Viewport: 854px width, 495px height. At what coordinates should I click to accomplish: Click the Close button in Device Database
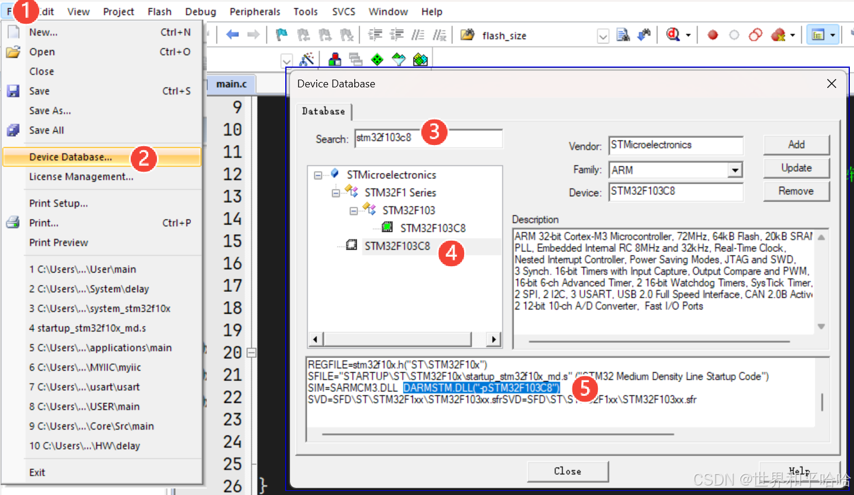click(568, 471)
